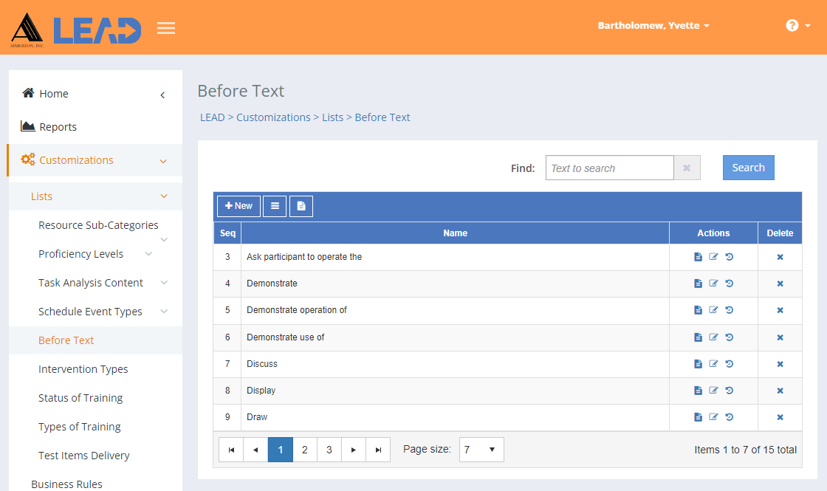Expand Proficiency Levels in the sidebar
The image size is (827, 491).
[148, 254]
